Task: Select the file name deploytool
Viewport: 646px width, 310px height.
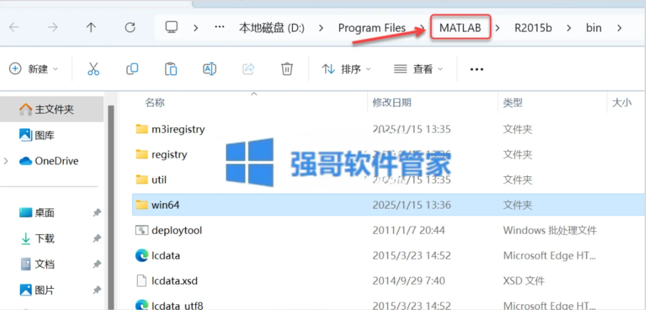Action: click(177, 230)
